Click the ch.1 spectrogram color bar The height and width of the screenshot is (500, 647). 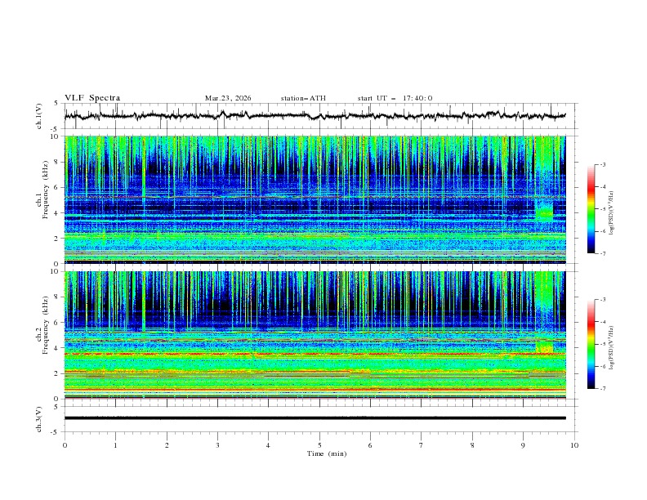click(x=591, y=208)
